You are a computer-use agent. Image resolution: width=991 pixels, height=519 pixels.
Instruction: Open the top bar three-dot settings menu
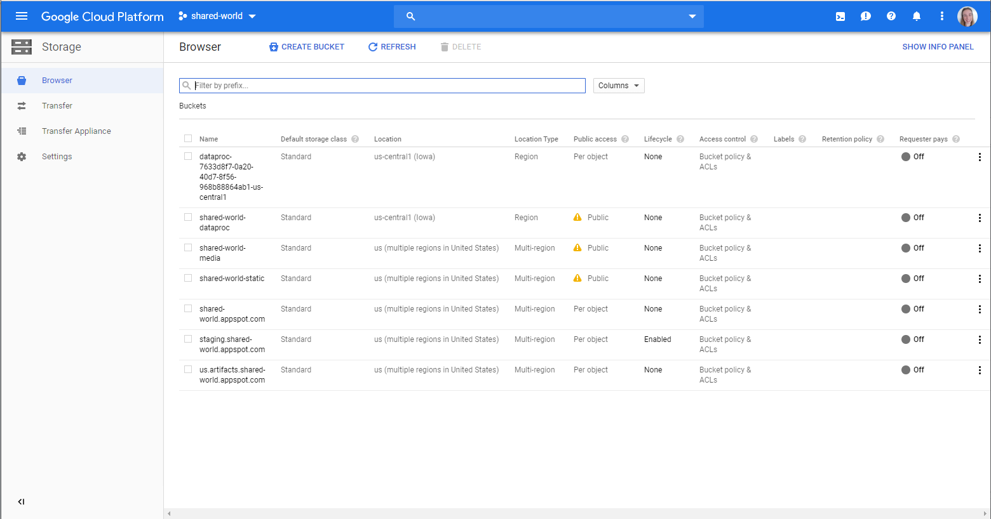pyautogui.click(x=942, y=16)
